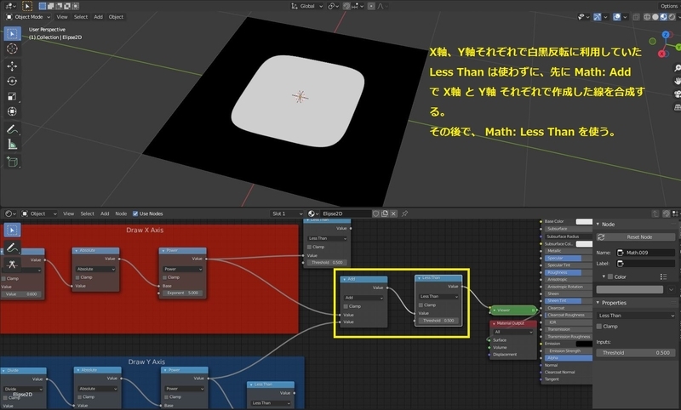The height and width of the screenshot is (410, 681).
Task: Open the 3D viewport Object menu
Action: [116, 17]
